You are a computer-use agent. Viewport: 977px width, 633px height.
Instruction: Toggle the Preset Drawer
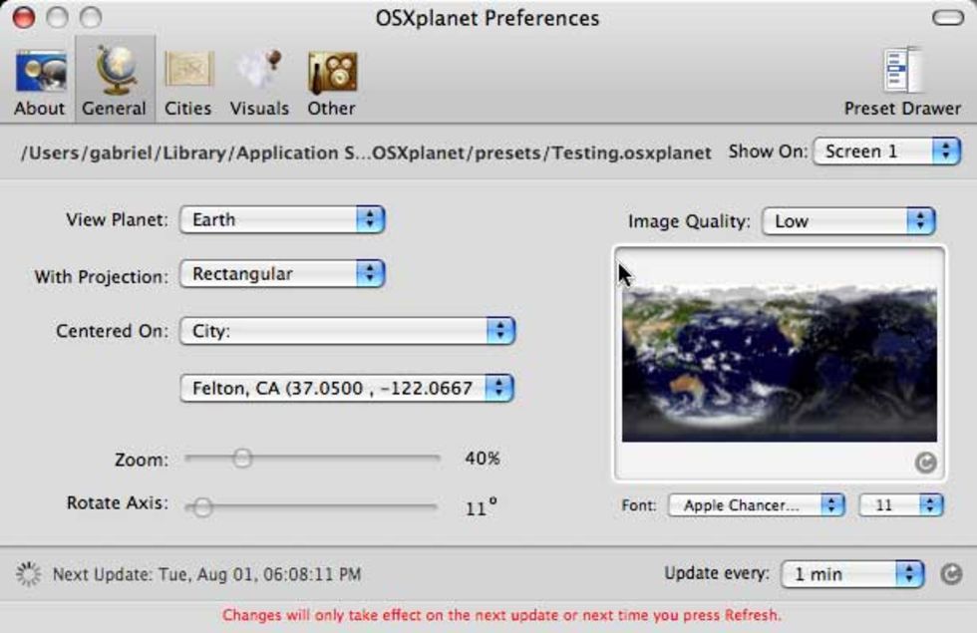(x=902, y=84)
